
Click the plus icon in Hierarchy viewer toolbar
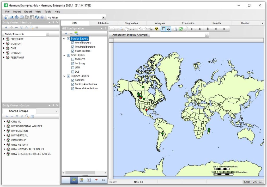click(x=6, y=28)
